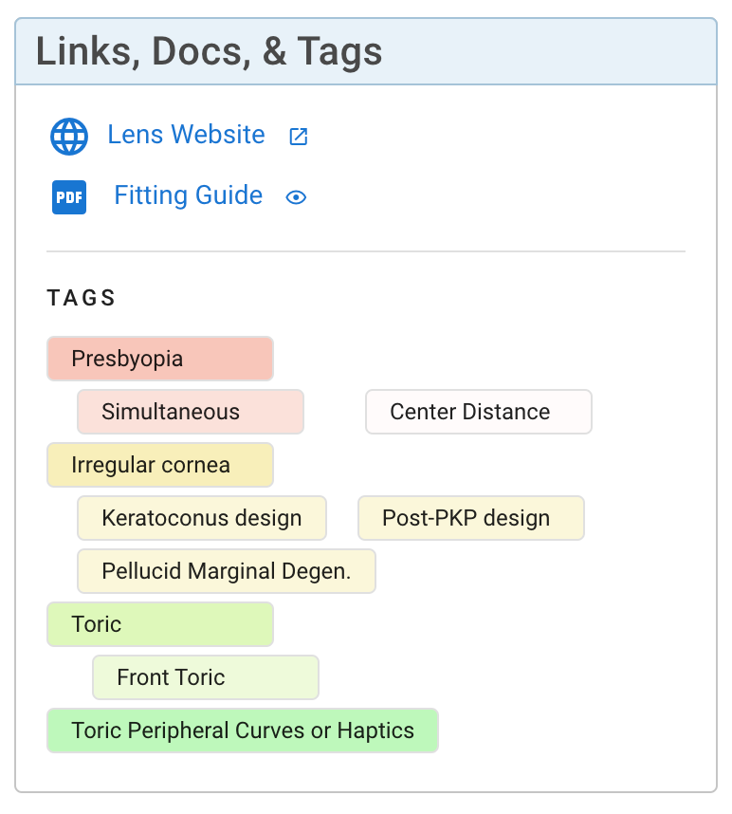The width and height of the screenshot is (732, 814).
Task: Click the eye preview icon beside Fitting Guide
Action: [x=297, y=197]
